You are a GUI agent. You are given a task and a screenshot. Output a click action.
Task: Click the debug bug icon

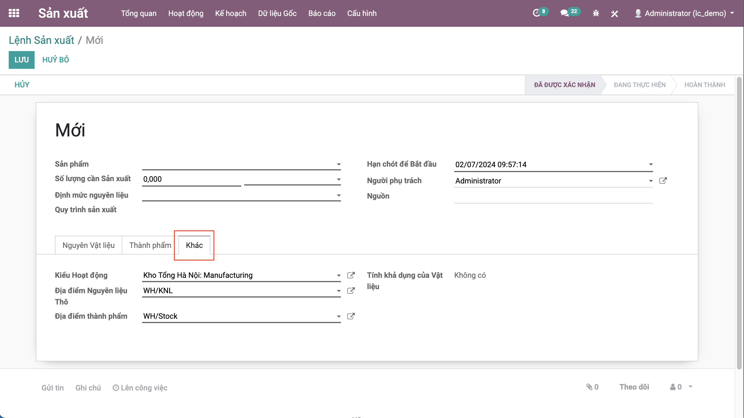click(x=596, y=13)
